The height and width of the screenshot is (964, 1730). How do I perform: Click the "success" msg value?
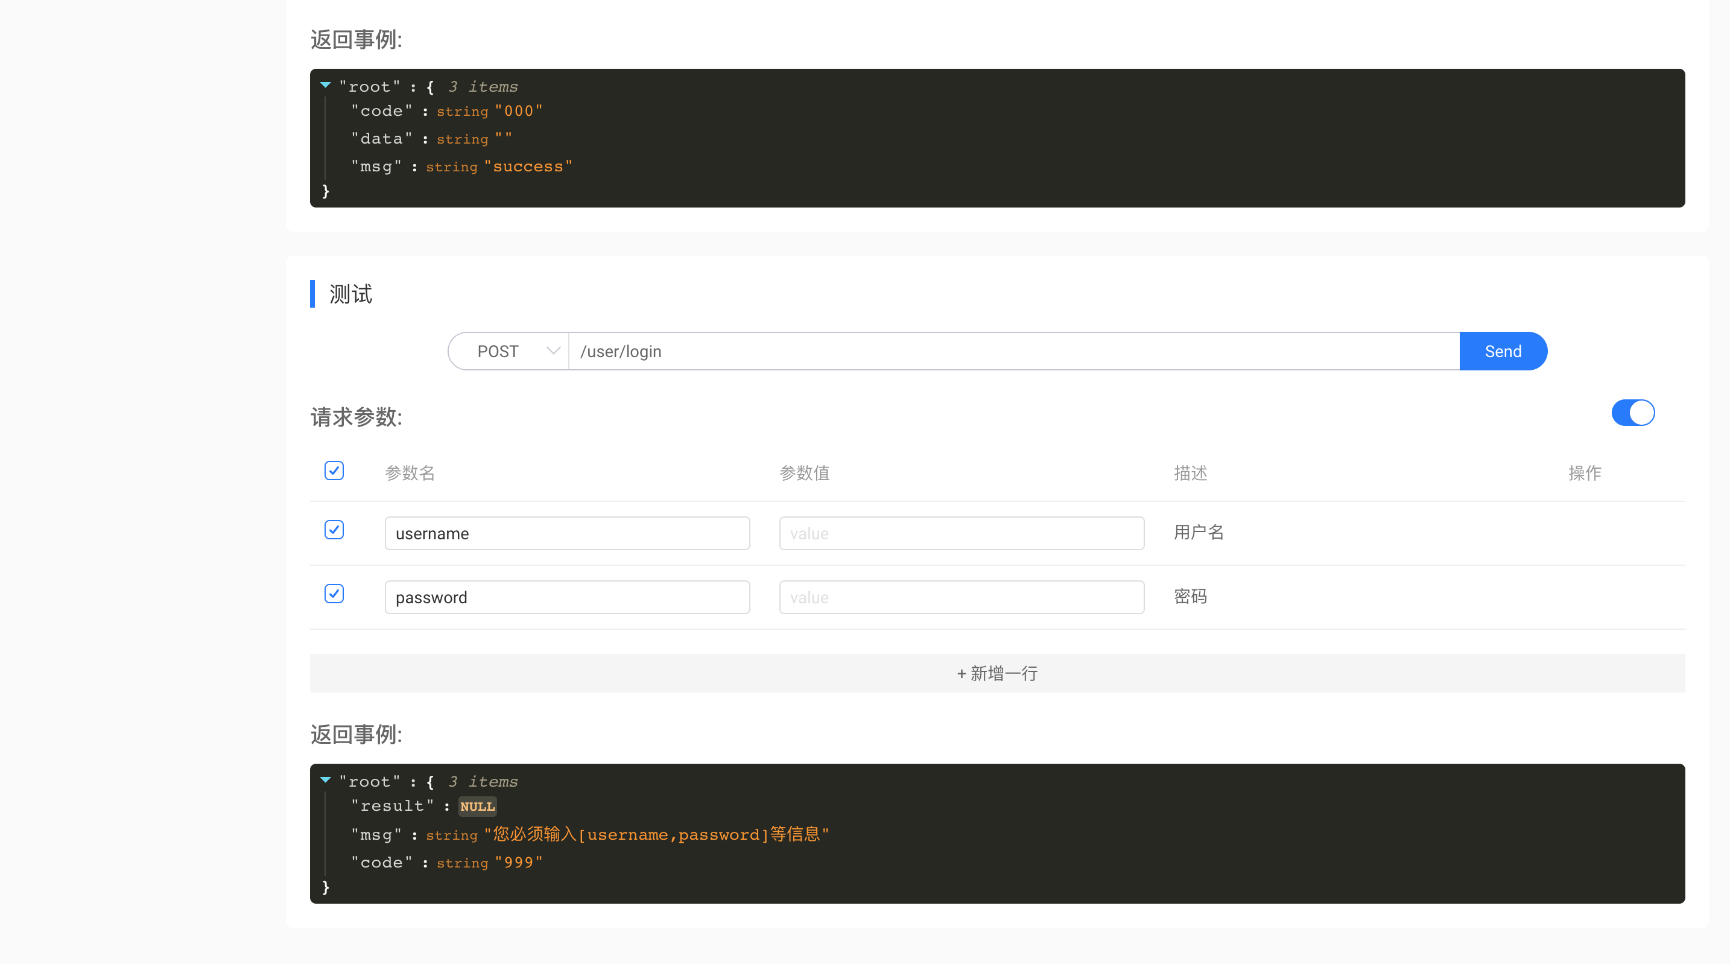point(528,166)
